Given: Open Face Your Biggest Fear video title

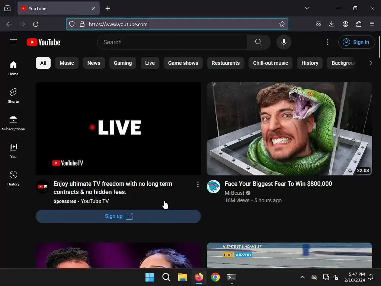Looking at the screenshot, I should coord(278,184).
